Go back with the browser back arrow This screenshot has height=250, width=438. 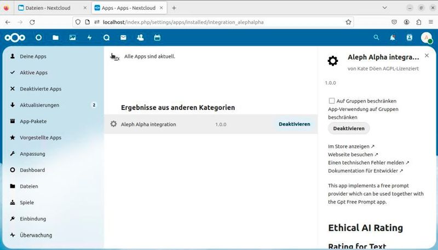pos(8,22)
